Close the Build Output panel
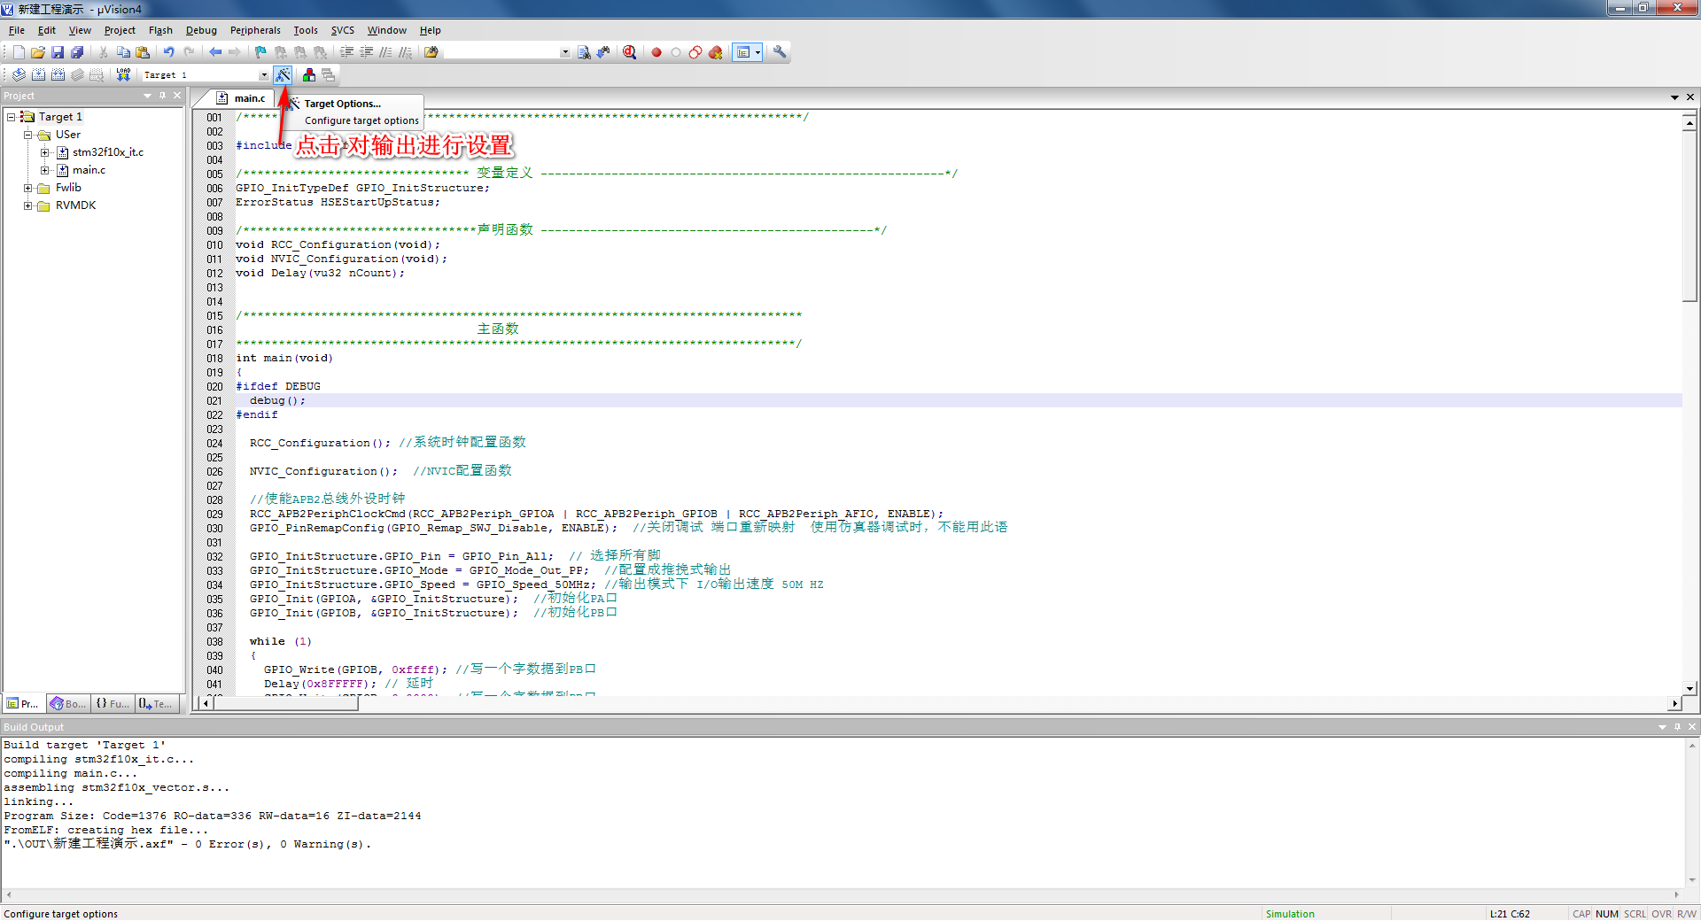 1692,727
